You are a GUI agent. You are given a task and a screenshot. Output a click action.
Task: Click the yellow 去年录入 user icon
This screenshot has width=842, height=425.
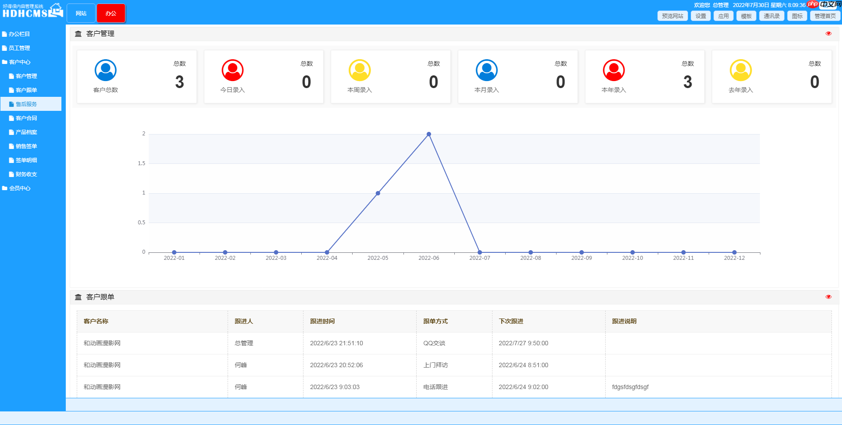pos(741,70)
